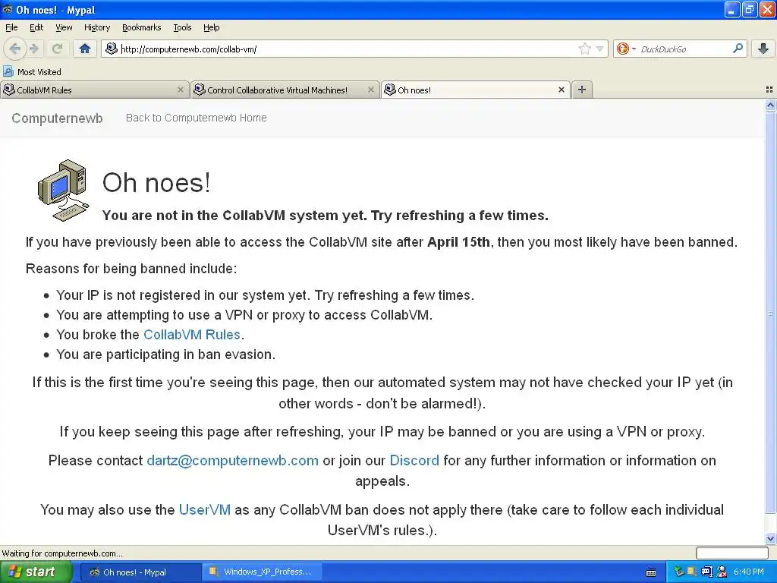The height and width of the screenshot is (583, 777).
Task: Open the Bookmarks menu
Action: pos(141,27)
